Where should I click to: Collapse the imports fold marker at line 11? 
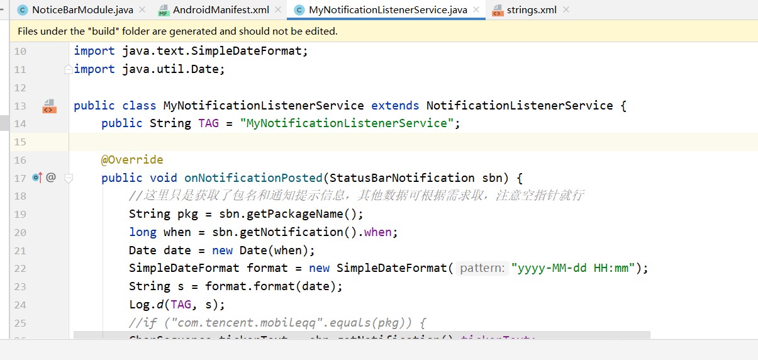(x=69, y=69)
